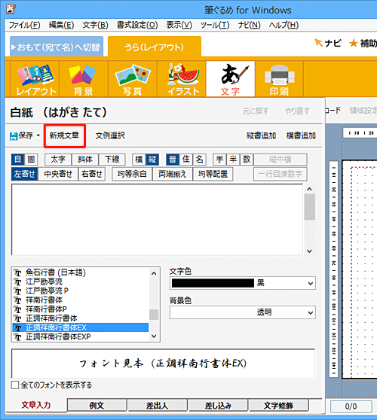This screenshot has height=420, width=377.
Task: Check 全てのフォントを表示する checkbox
Action: [x=15, y=385]
